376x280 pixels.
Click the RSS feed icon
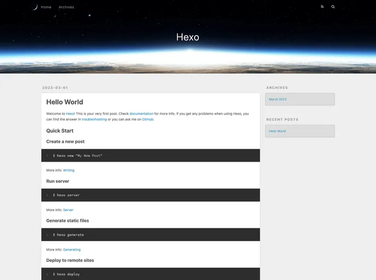322,7
